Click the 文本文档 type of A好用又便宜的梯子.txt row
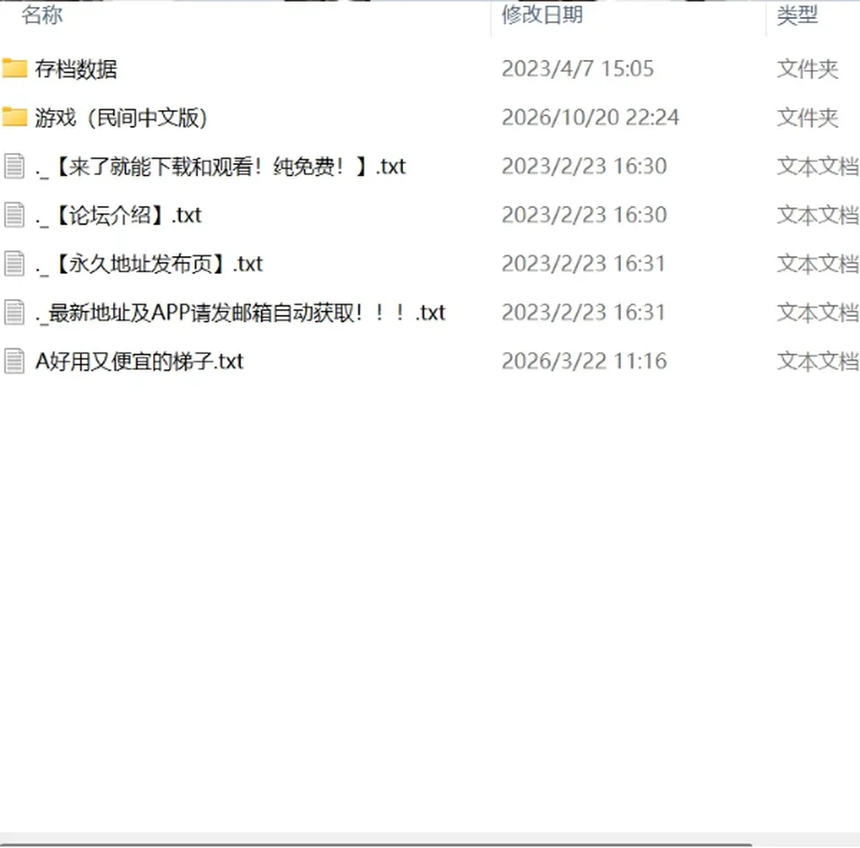The image size is (860, 848). coord(818,362)
